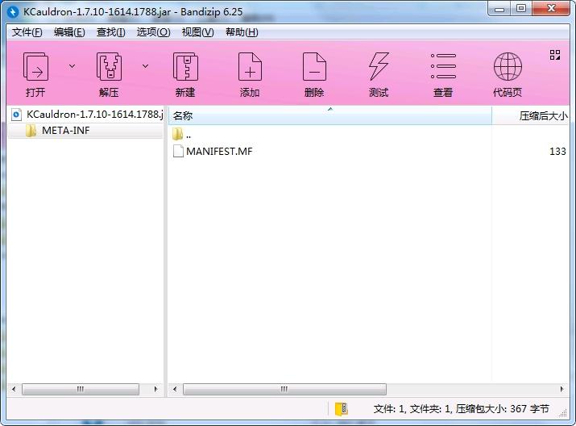Select KCauldron jar root in tree
The image size is (576, 426).
pyautogui.click(x=86, y=115)
